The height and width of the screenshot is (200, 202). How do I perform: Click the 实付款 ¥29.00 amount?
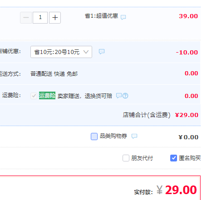pos(166,190)
